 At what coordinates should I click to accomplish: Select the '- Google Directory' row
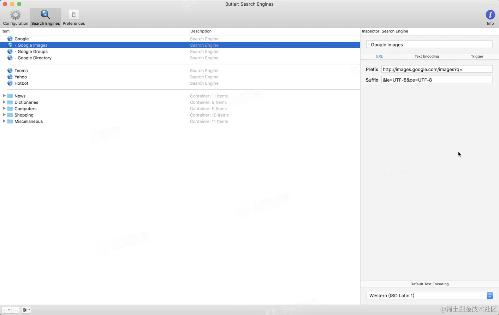point(180,58)
